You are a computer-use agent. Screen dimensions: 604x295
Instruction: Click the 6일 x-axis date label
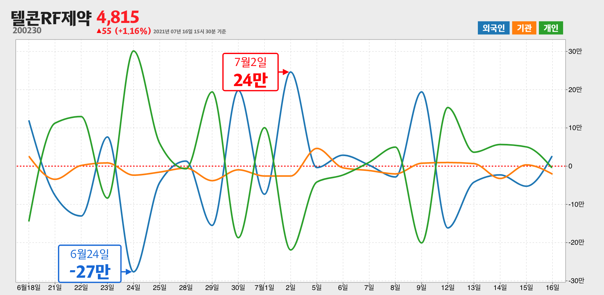pos(343,287)
